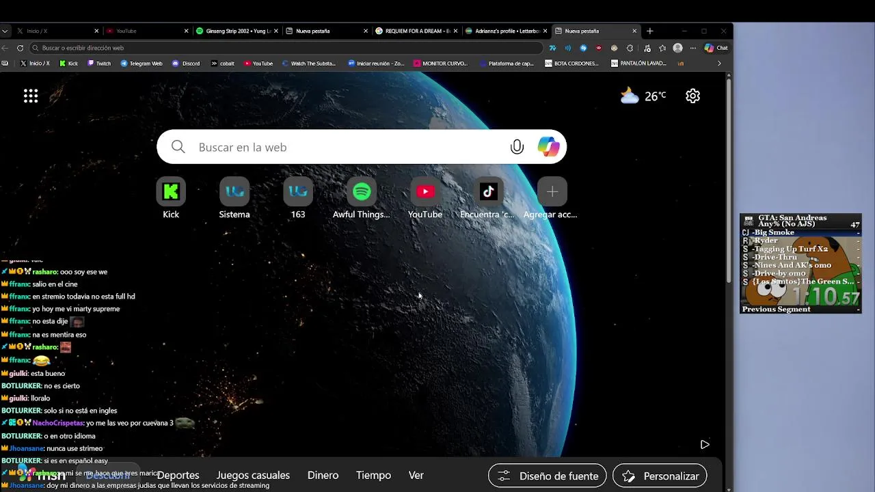Click the magnifier icon in the search box
This screenshot has height=492, width=875.
tap(178, 147)
